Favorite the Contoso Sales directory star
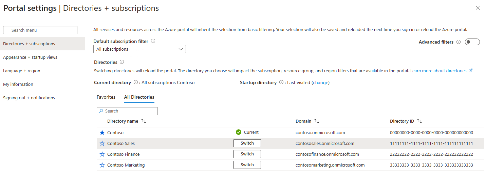 coord(102,144)
